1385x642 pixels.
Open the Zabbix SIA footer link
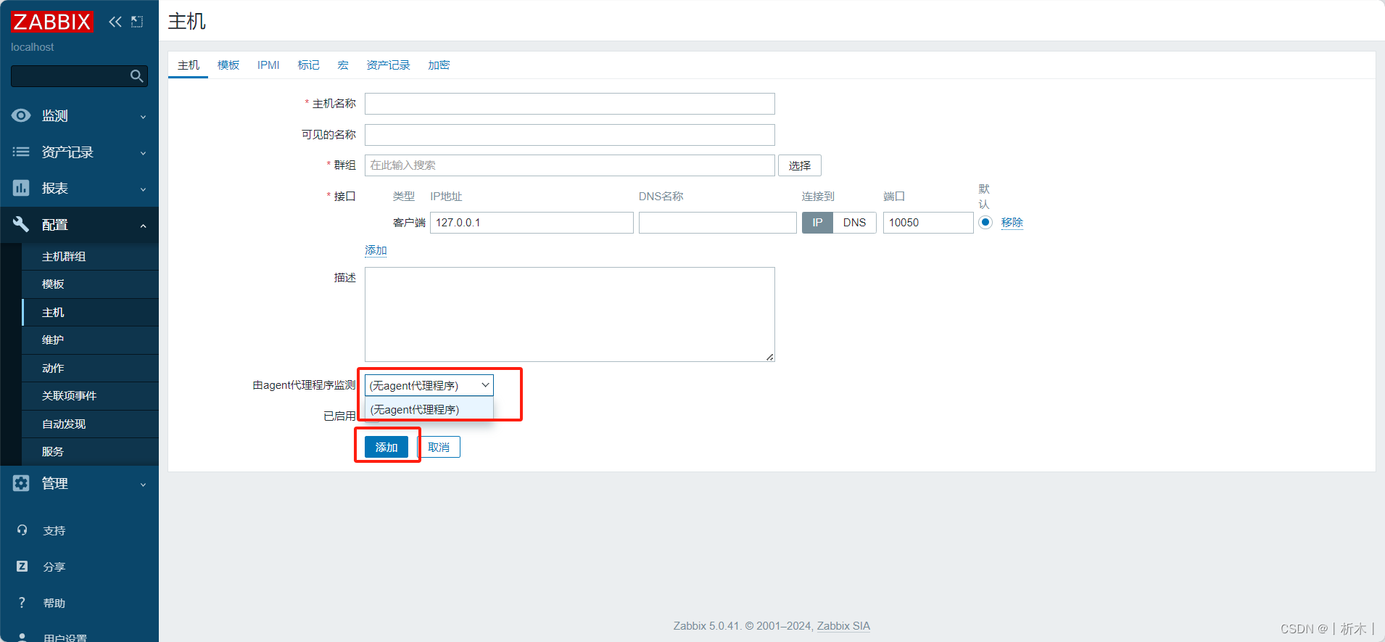843,626
